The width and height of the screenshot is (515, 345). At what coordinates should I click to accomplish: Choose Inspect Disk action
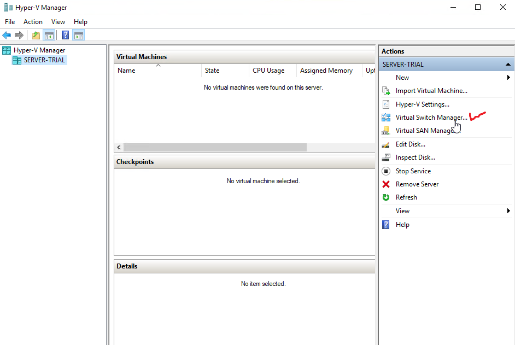tap(415, 157)
